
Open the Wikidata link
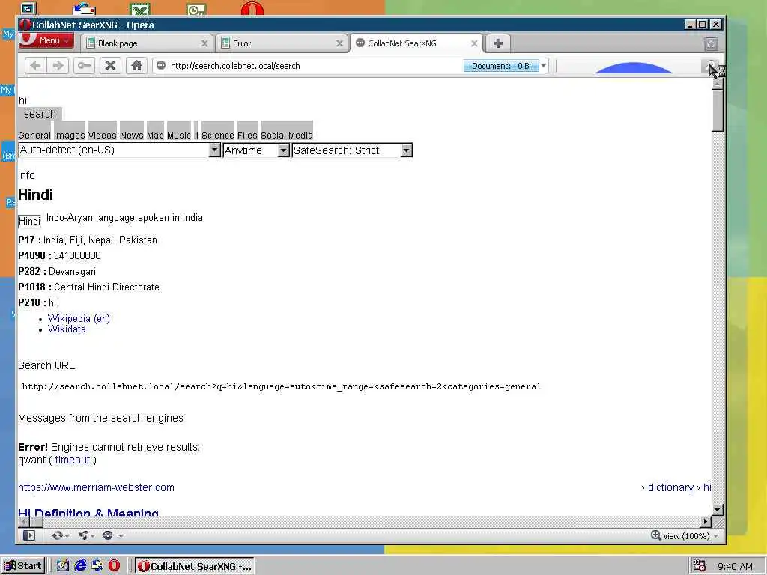click(x=67, y=329)
